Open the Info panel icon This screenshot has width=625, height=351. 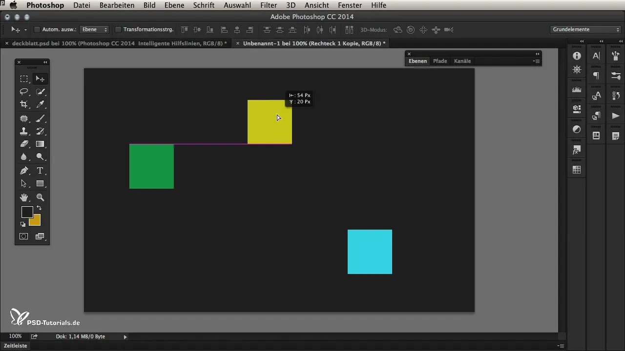click(x=577, y=56)
